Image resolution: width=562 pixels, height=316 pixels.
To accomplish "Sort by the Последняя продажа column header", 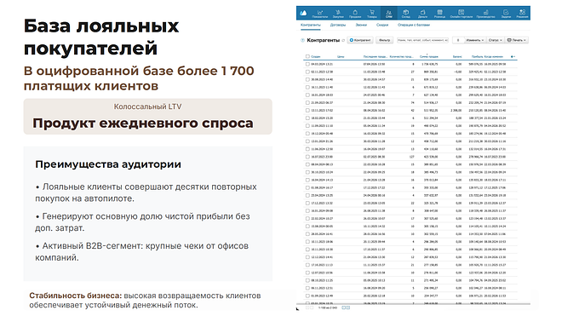I will [x=376, y=57].
